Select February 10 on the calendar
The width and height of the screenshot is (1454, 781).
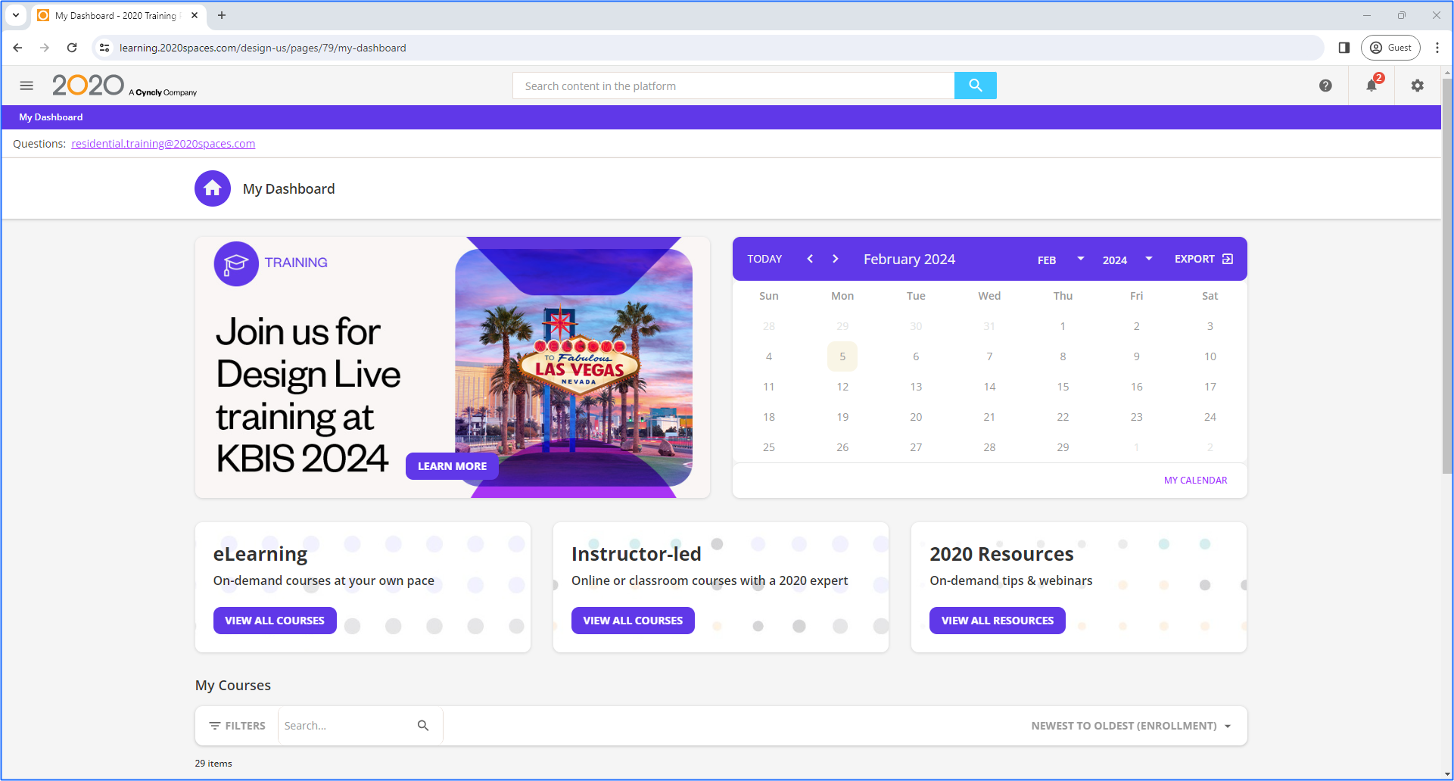click(1210, 356)
